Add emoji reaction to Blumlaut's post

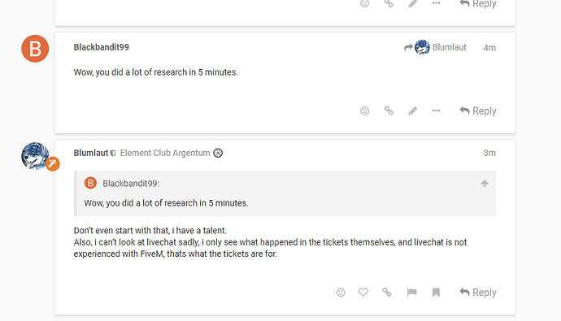point(341,293)
